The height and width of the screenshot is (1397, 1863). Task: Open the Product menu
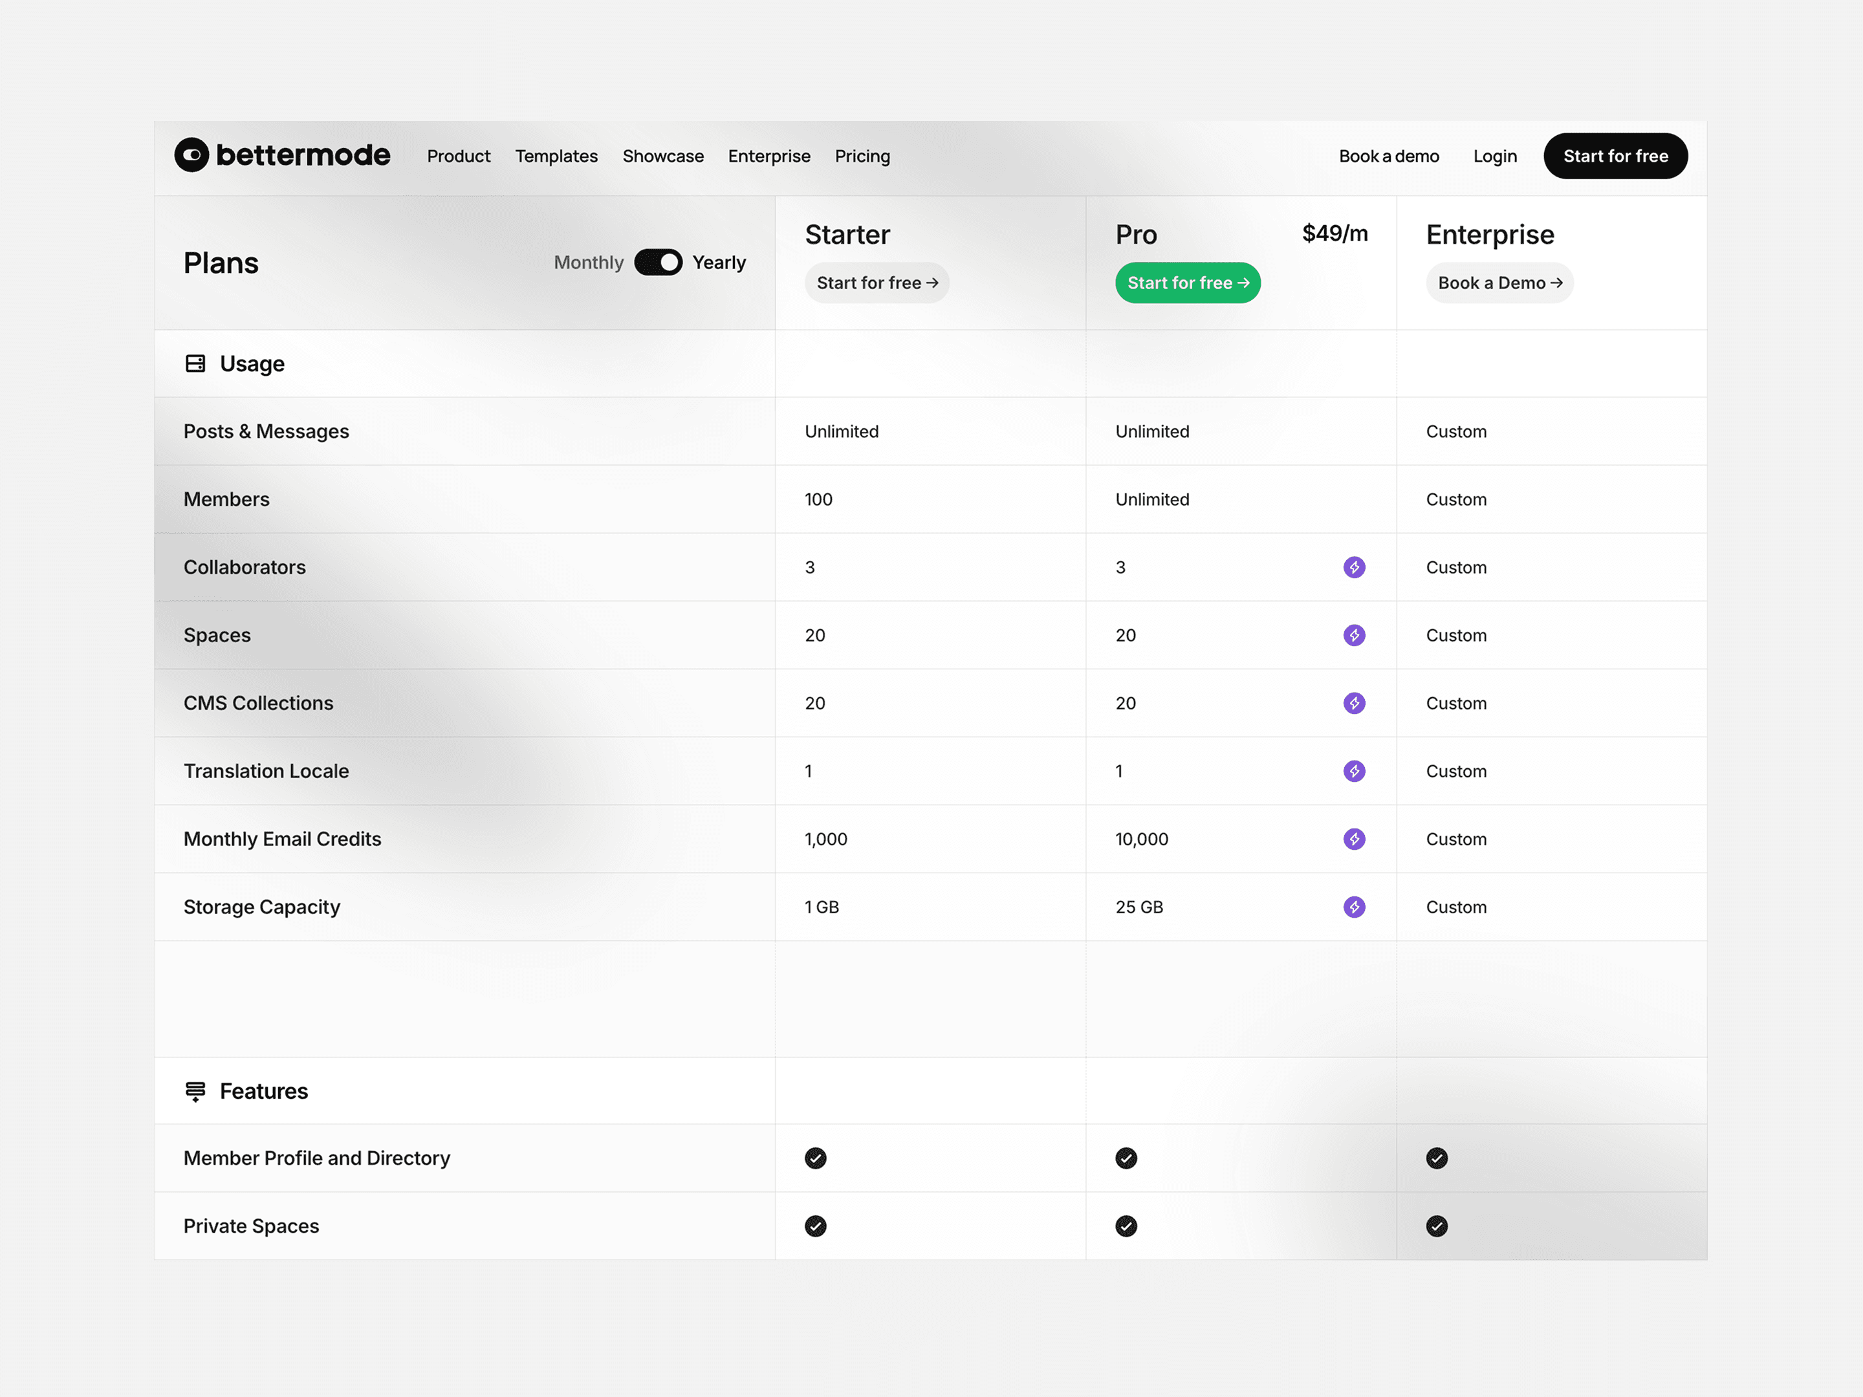458,157
